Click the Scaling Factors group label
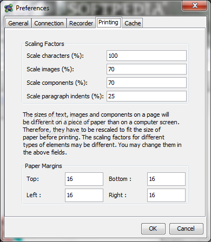 [x=44, y=44]
